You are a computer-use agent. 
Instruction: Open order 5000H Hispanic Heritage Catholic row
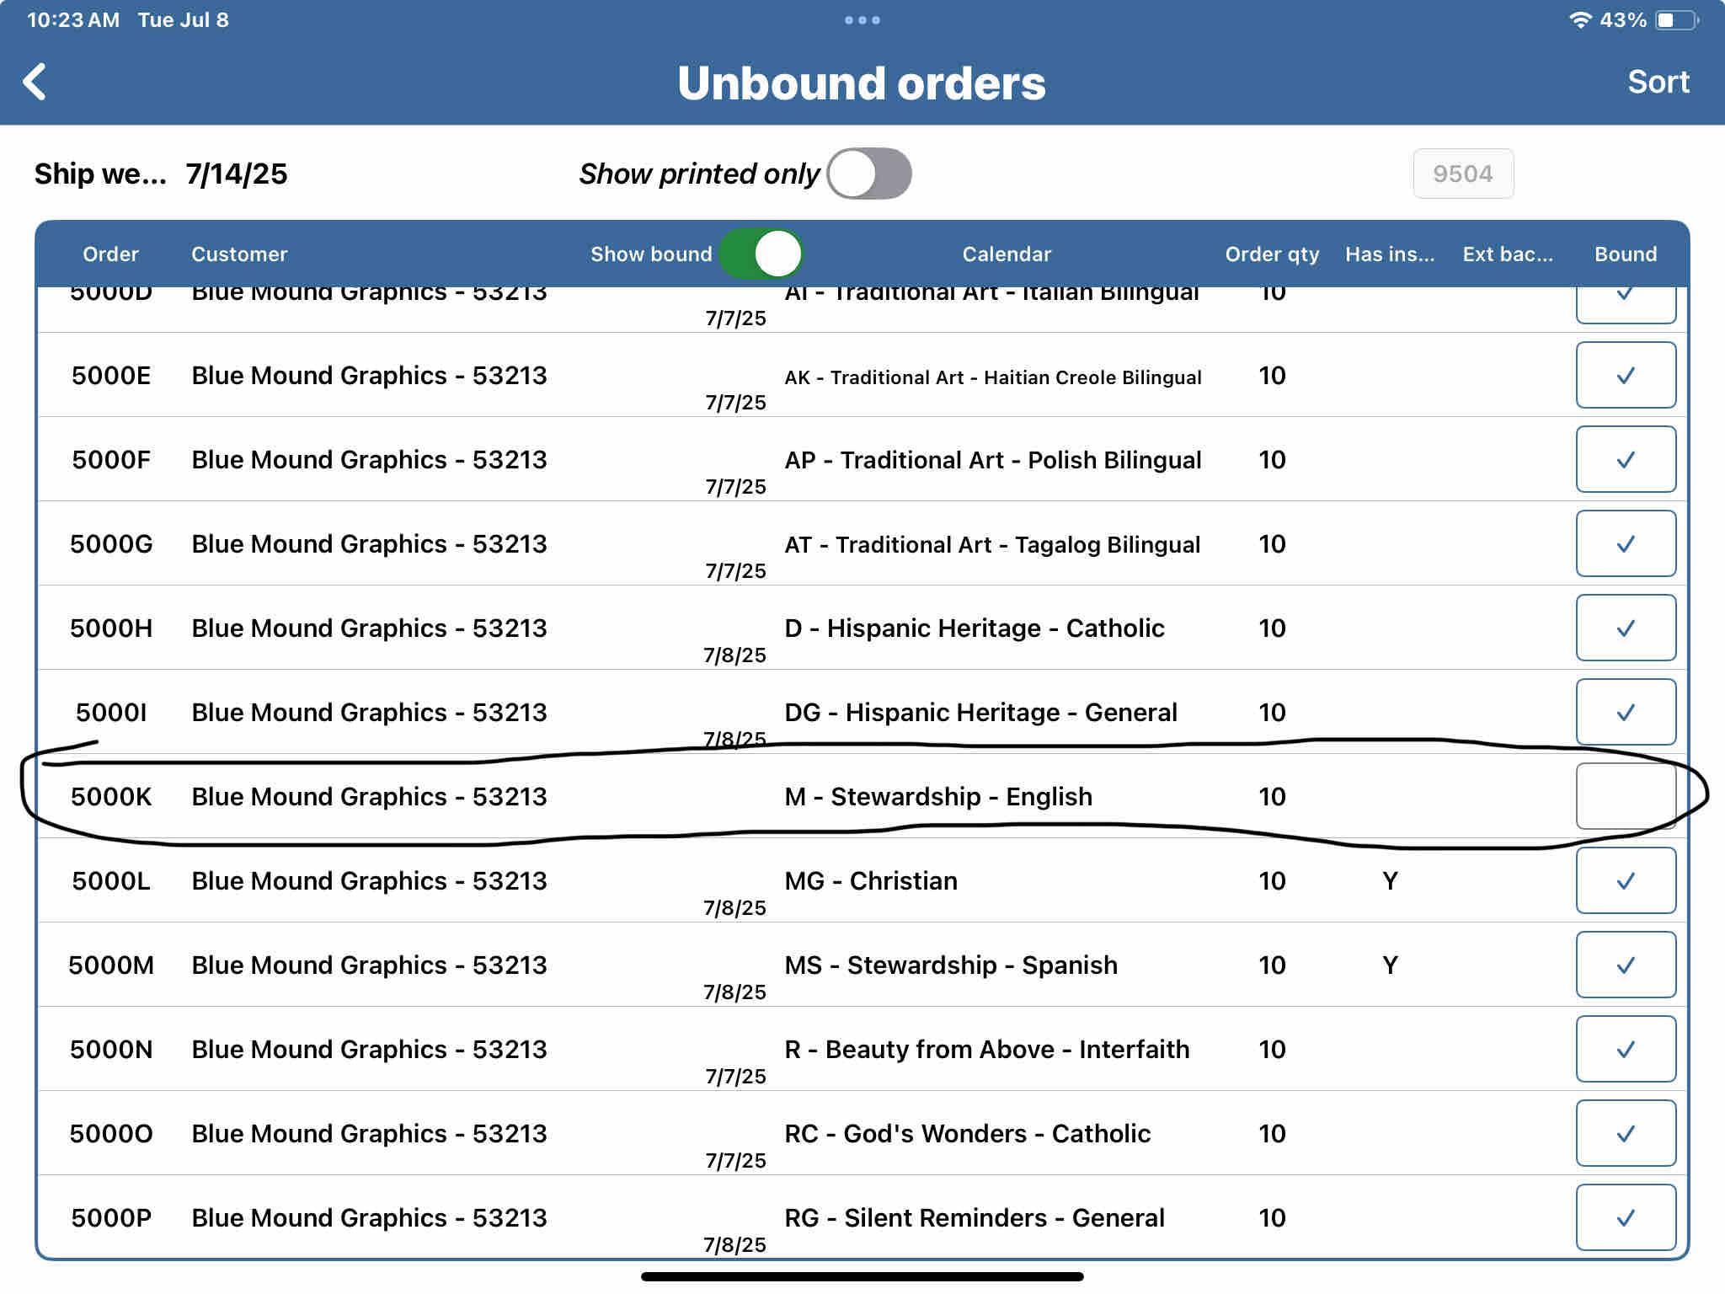point(974,628)
